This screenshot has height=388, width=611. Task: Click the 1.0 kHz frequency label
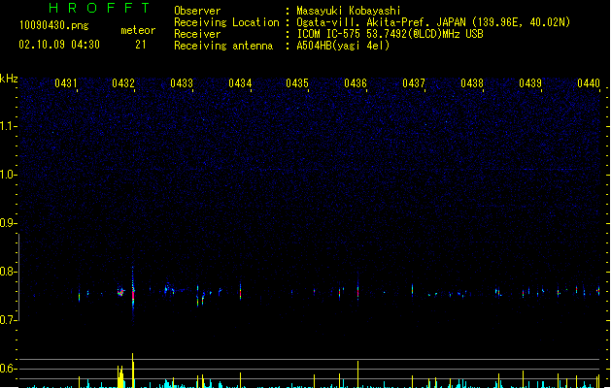pos(8,175)
